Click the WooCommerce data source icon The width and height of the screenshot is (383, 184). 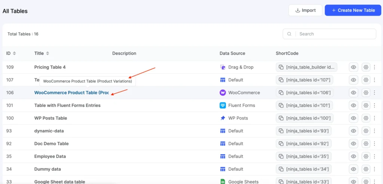(x=223, y=92)
